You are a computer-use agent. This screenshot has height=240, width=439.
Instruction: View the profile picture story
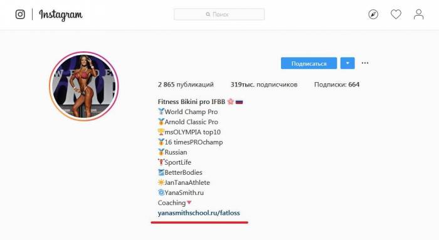[83, 86]
